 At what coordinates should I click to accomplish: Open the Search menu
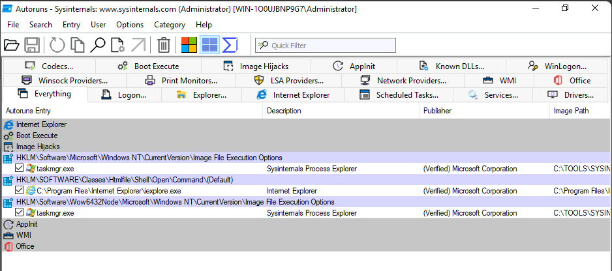pos(40,25)
